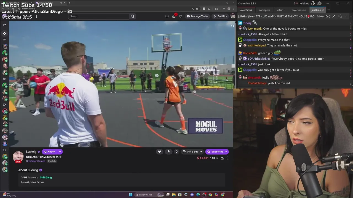Screen dimensions: 353x198
Task: Open Twitch inbox with notification badge
Action: pyautogui.click(x=174, y=16)
